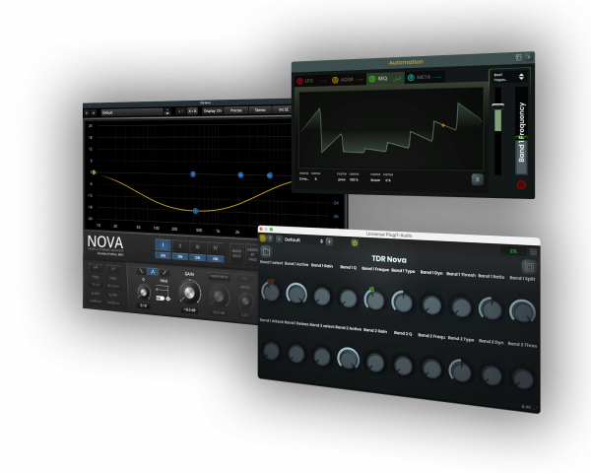Toggle band I ON button in Nova
Screen dimensions: 591x473
pos(164,255)
